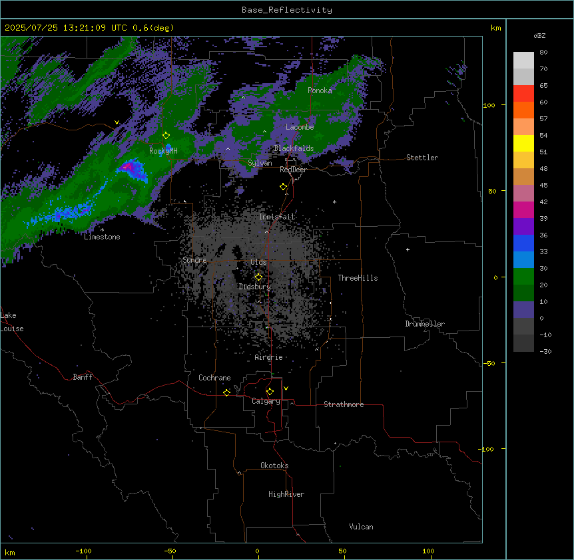The image size is (574, 560).
Task: Select the ThreeHills label
Action: (358, 278)
